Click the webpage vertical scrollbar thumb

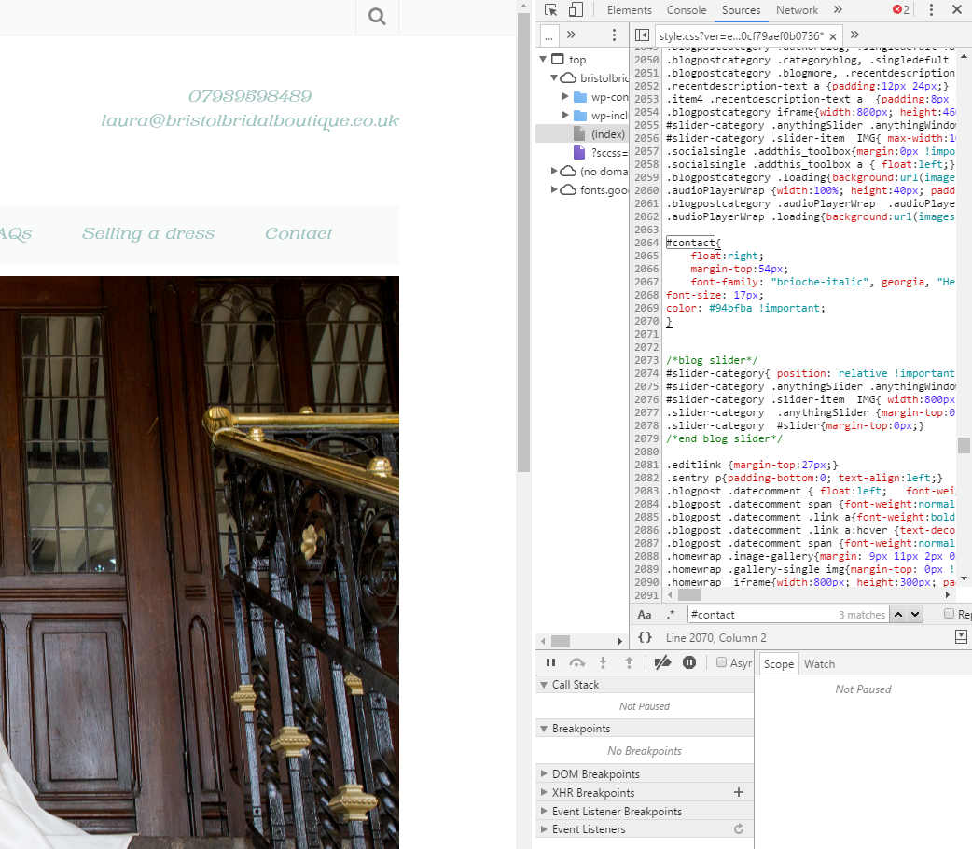coord(523,242)
